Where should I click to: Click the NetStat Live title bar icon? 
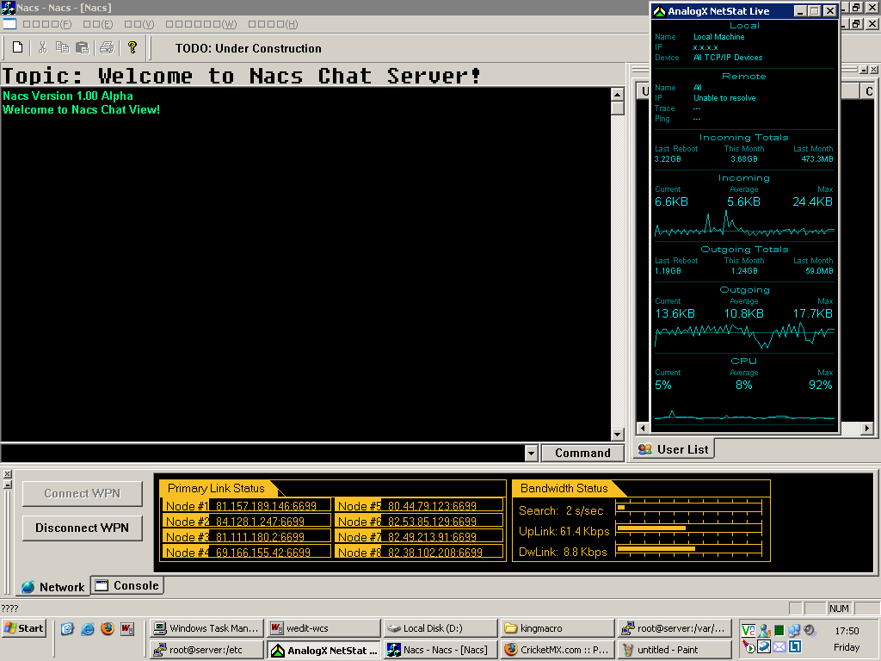(x=660, y=10)
